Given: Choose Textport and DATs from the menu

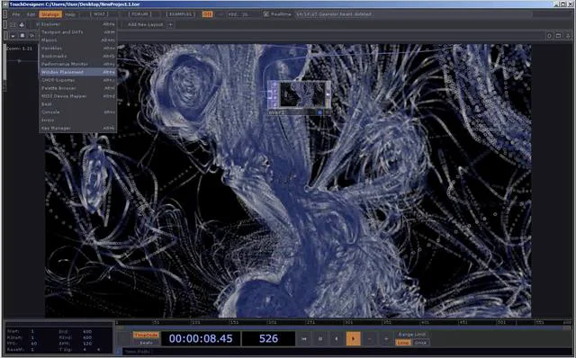Looking at the screenshot, I should tap(78, 32).
